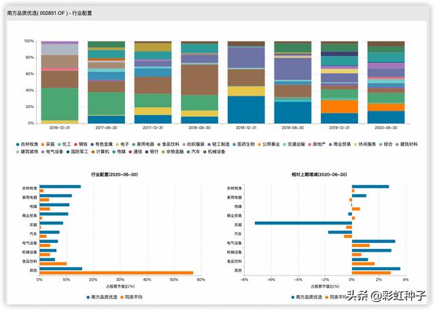Image resolution: width=435 pixels, height=310 pixels.
Task: Toggle the 钢铁 legend entry
Action: tap(80, 144)
